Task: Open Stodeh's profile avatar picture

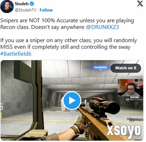Action: [7, 7]
